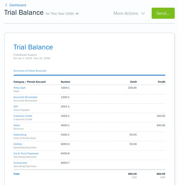Screen dimensions: 179x185
Task: Click the chevron arrow next to More Actions
Action: click(x=143, y=13)
